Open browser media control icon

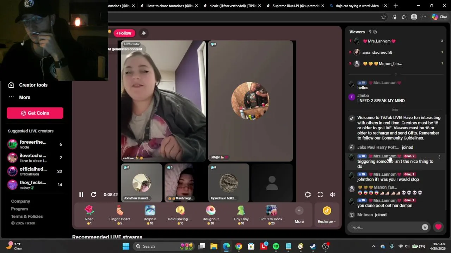(x=394, y=17)
